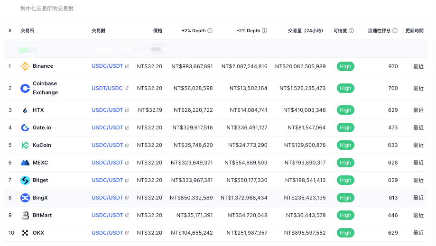Click the 集中化交易所的交易對 heading
Image resolution: width=436 pixels, height=246 pixels.
(x=46, y=9)
